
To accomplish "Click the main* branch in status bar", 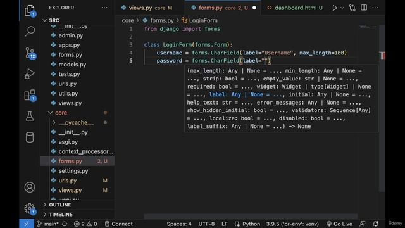I will (x=48, y=224).
